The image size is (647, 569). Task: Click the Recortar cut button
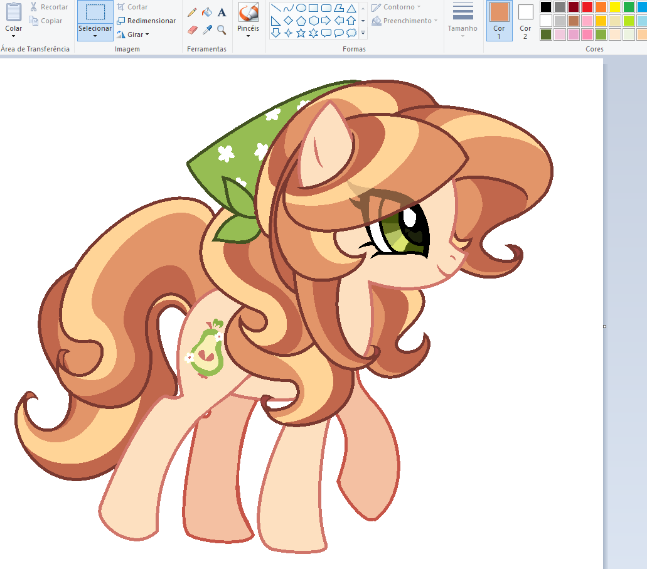point(49,7)
